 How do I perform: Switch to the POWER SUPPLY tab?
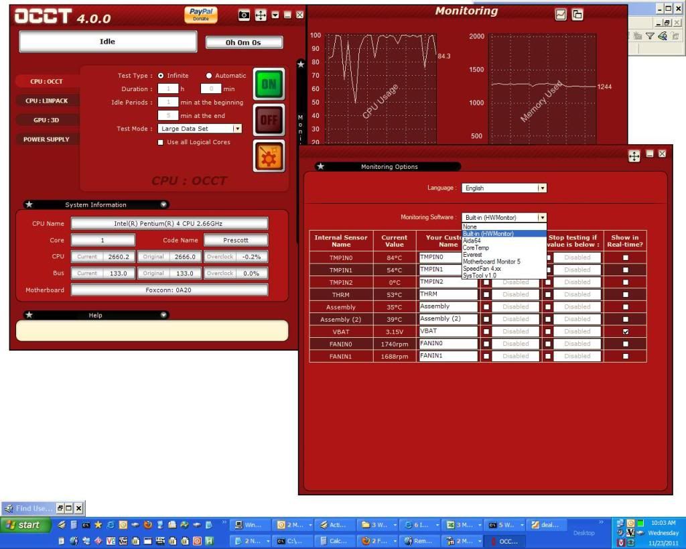pos(46,139)
